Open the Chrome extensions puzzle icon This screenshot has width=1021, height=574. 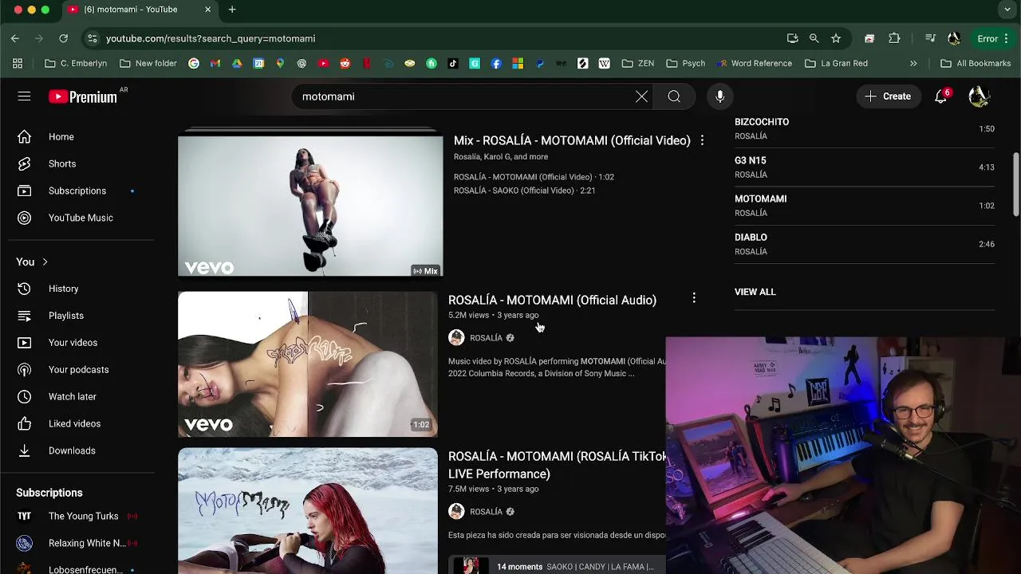coord(894,38)
